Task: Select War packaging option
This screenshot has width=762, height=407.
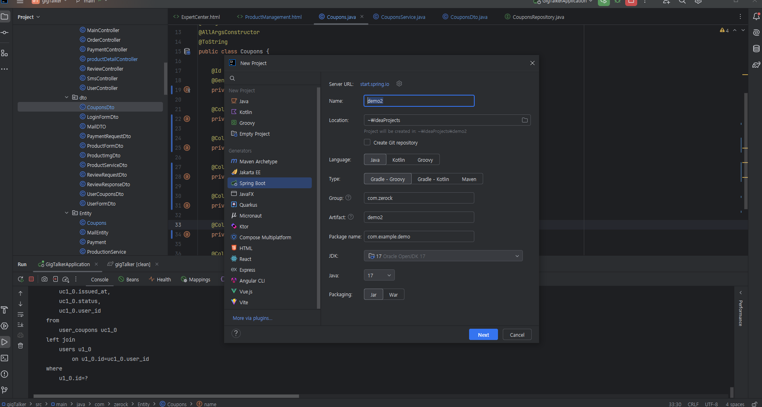Action: [x=393, y=295]
